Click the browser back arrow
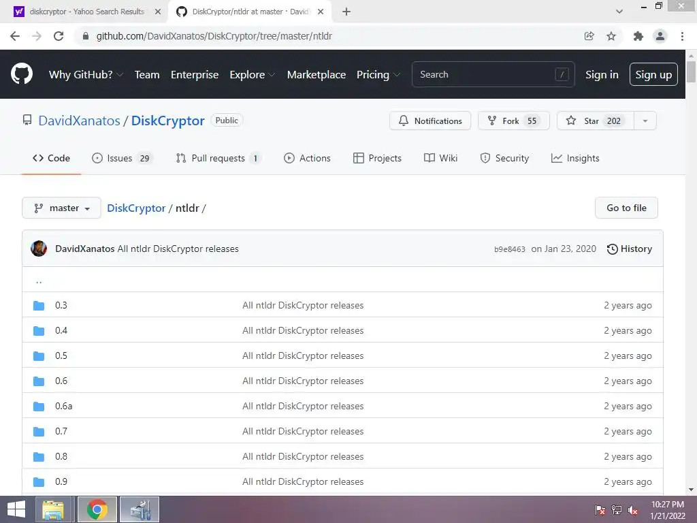This screenshot has height=523, width=697. 15,36
